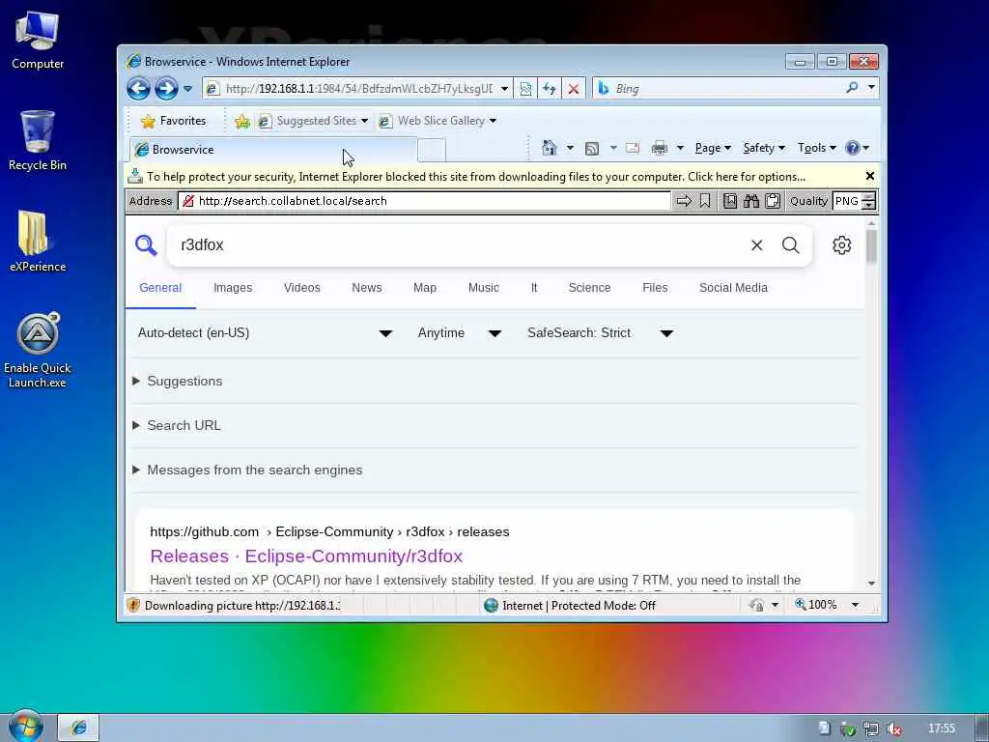Open the 100% zoom level control
This screenshot has width=989, height=742.
coord(827,605)
